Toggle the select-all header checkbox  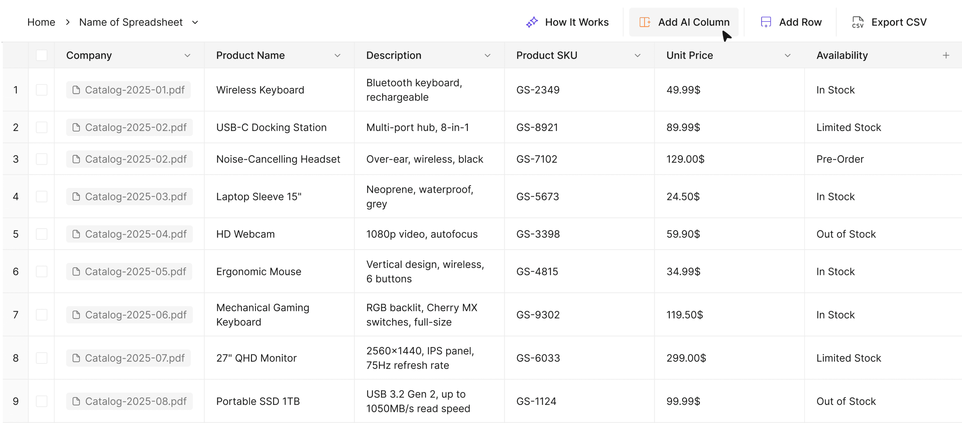click(x=41, y=55)
